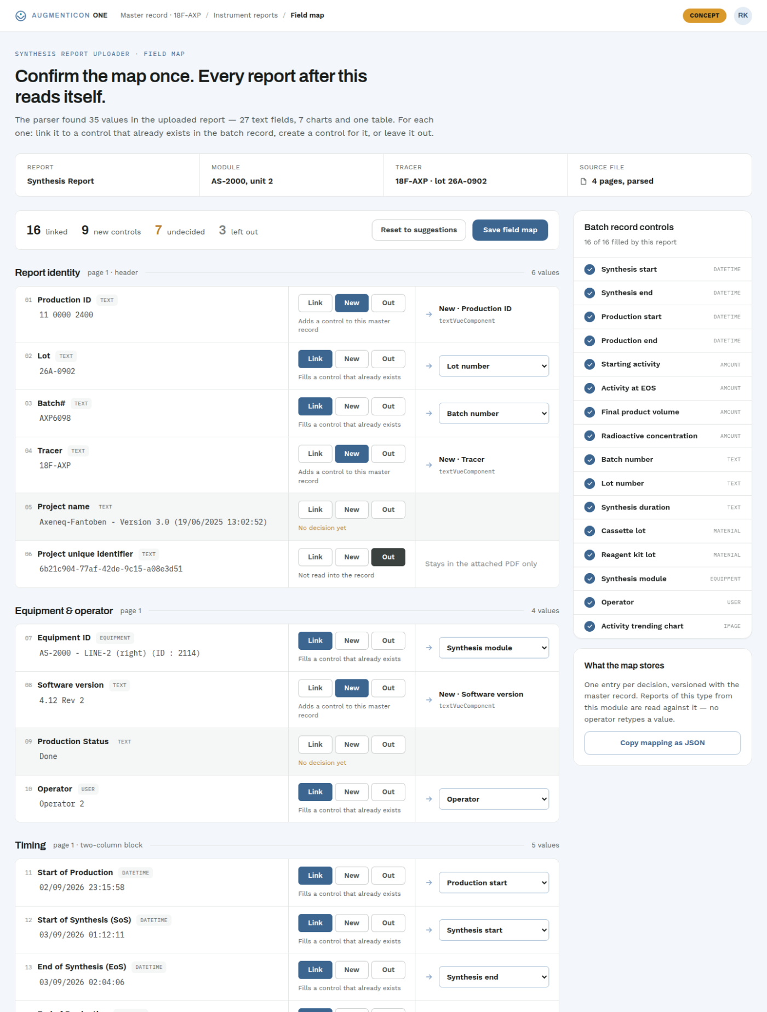Click the check icon beside Synthesis end
Viewport: 767px width, 1012px height.
pos(589,293)
